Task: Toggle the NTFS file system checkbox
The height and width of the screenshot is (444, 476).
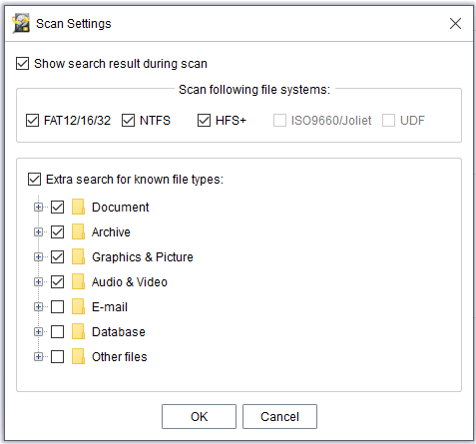Action: [128, 120]
